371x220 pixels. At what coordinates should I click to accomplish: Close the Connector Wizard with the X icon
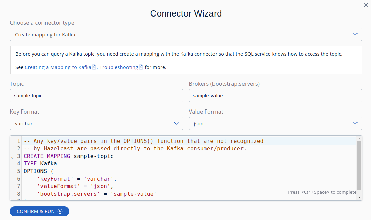pyautogui.click(x=366, y=5)
